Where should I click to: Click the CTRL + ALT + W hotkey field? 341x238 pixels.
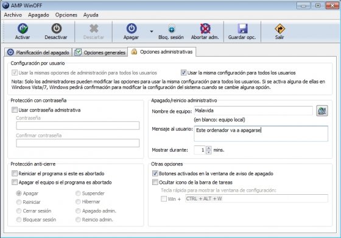[x=256, y=198]
